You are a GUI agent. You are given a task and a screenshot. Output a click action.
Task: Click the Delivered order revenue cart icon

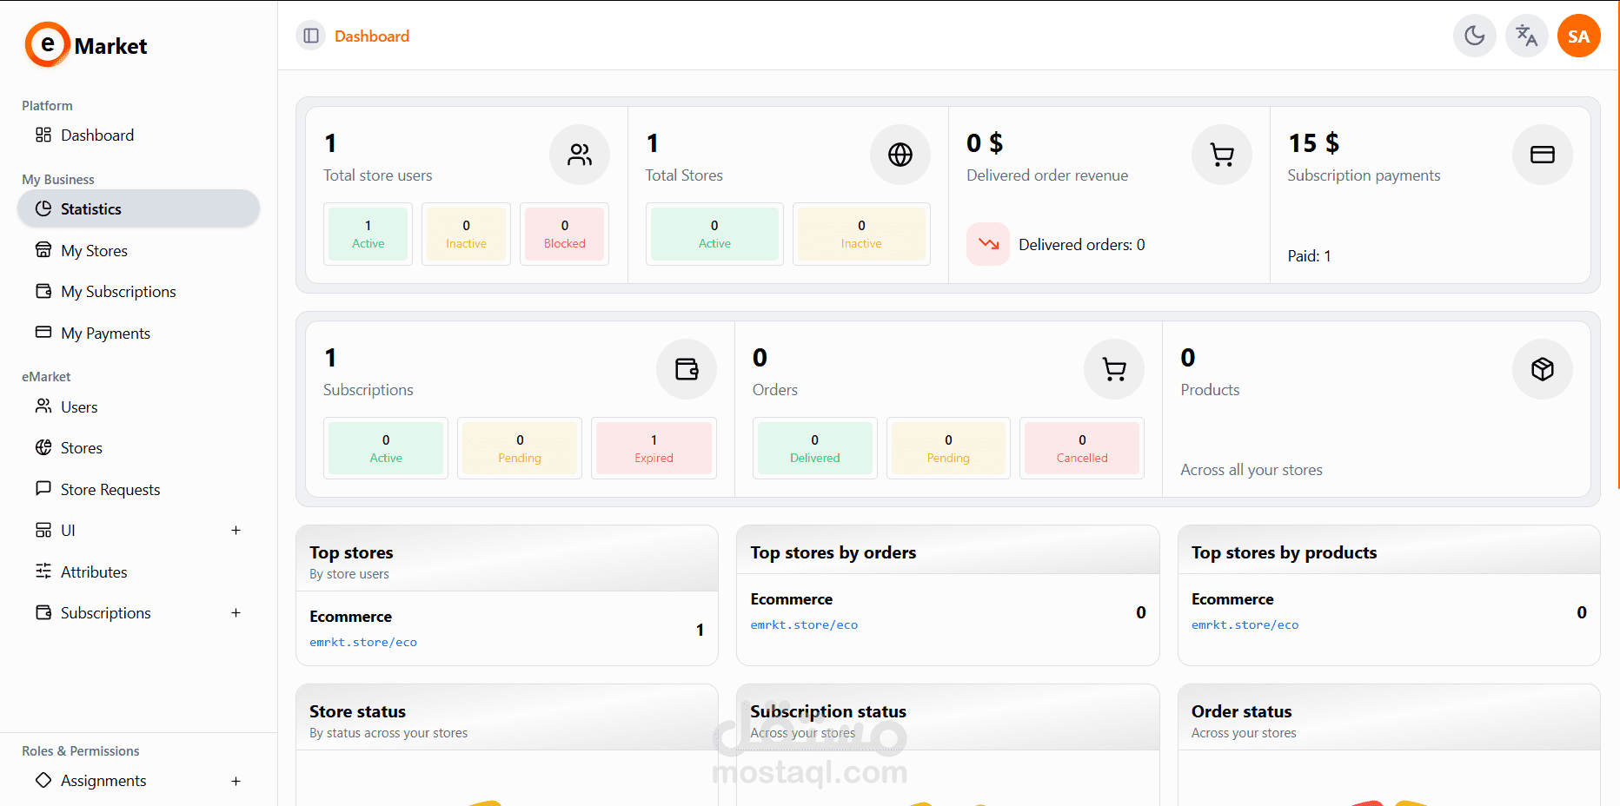click(x=1222, y=155)
